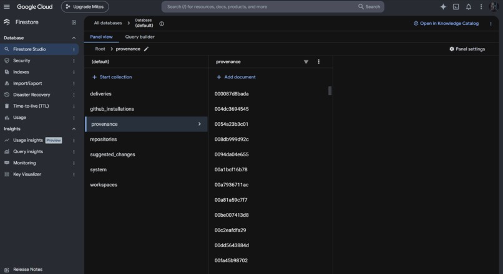Open Indexes item options menu

click(x=74, y=72)
